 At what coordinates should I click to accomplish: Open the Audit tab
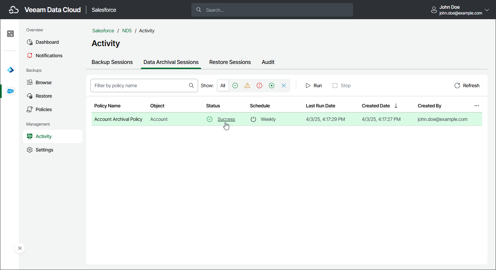pos(268,62)
